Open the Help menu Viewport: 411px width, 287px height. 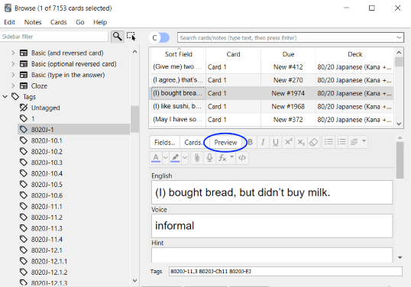coord(100,22)
